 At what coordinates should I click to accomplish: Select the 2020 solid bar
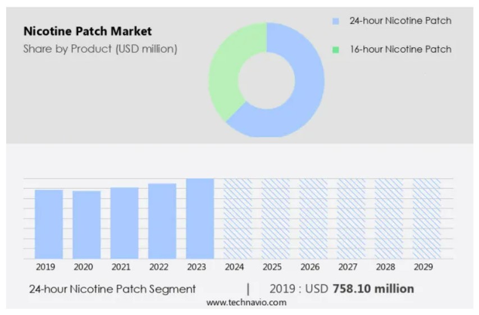point(86,225)
